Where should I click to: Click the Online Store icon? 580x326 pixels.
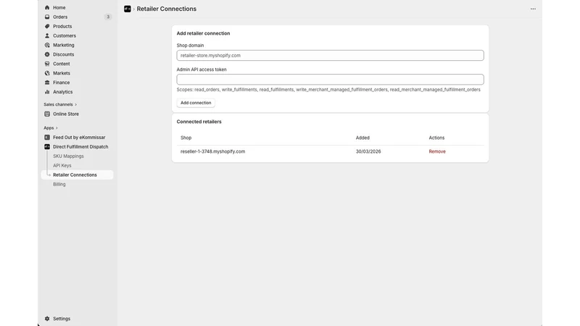click(47, 114)
